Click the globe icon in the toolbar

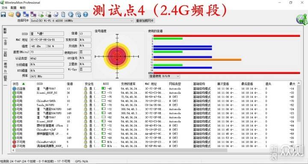pyautogui.click(x=71, y=15)
